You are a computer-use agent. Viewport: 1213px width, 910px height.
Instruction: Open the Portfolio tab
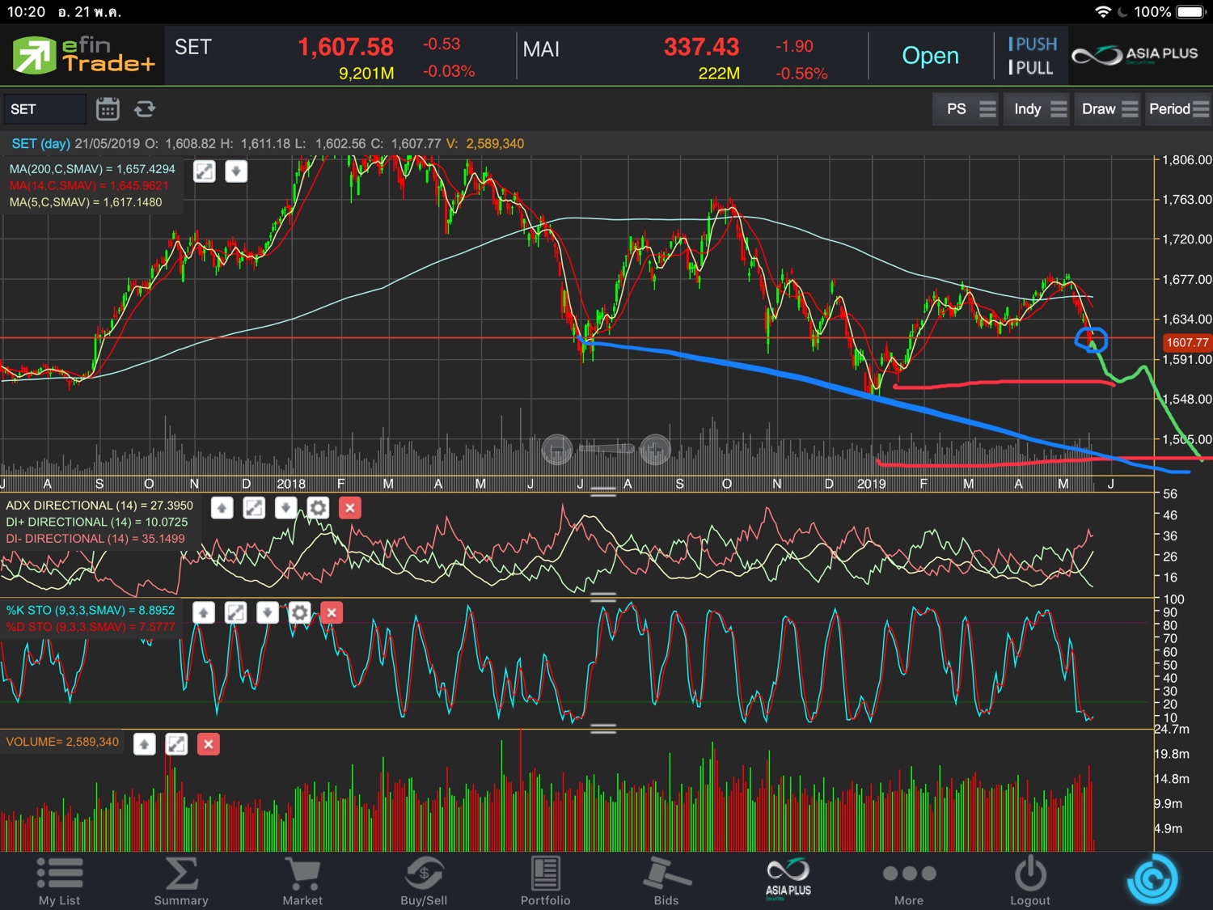[545, 881]
